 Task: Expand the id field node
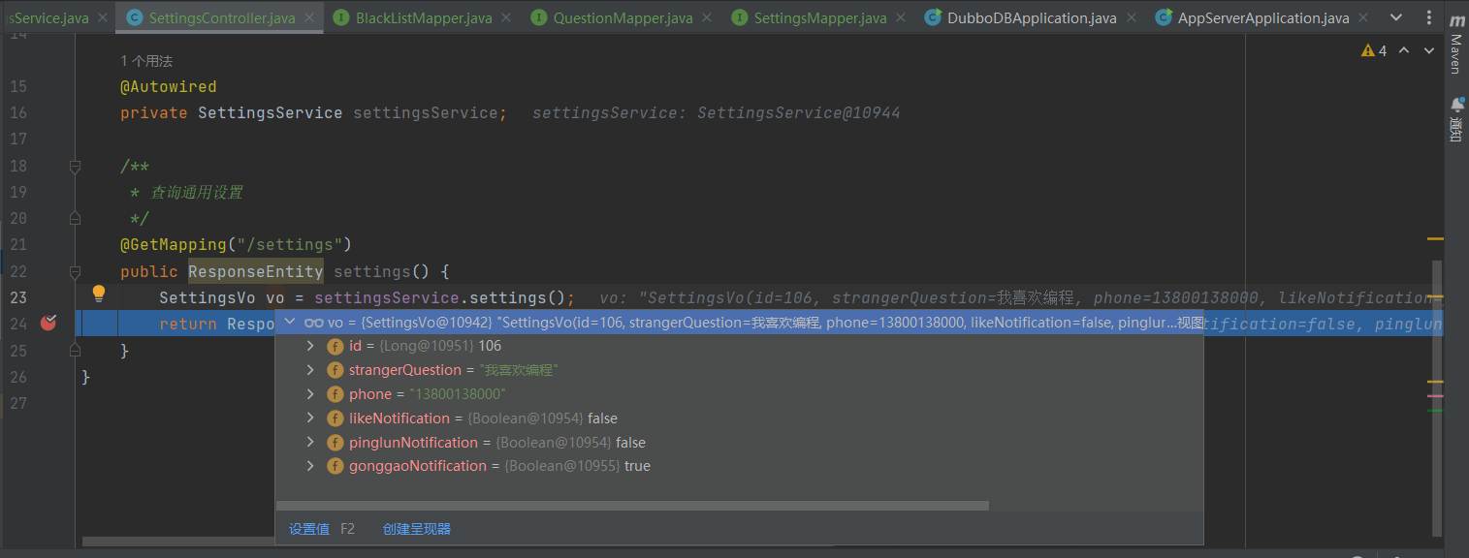[x=310, y=346]
